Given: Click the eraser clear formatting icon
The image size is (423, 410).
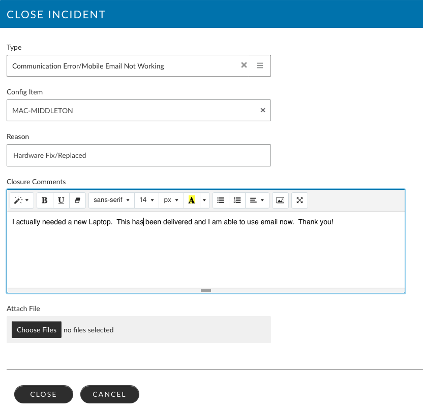Looking at the screenshot, I should point(77,200).
